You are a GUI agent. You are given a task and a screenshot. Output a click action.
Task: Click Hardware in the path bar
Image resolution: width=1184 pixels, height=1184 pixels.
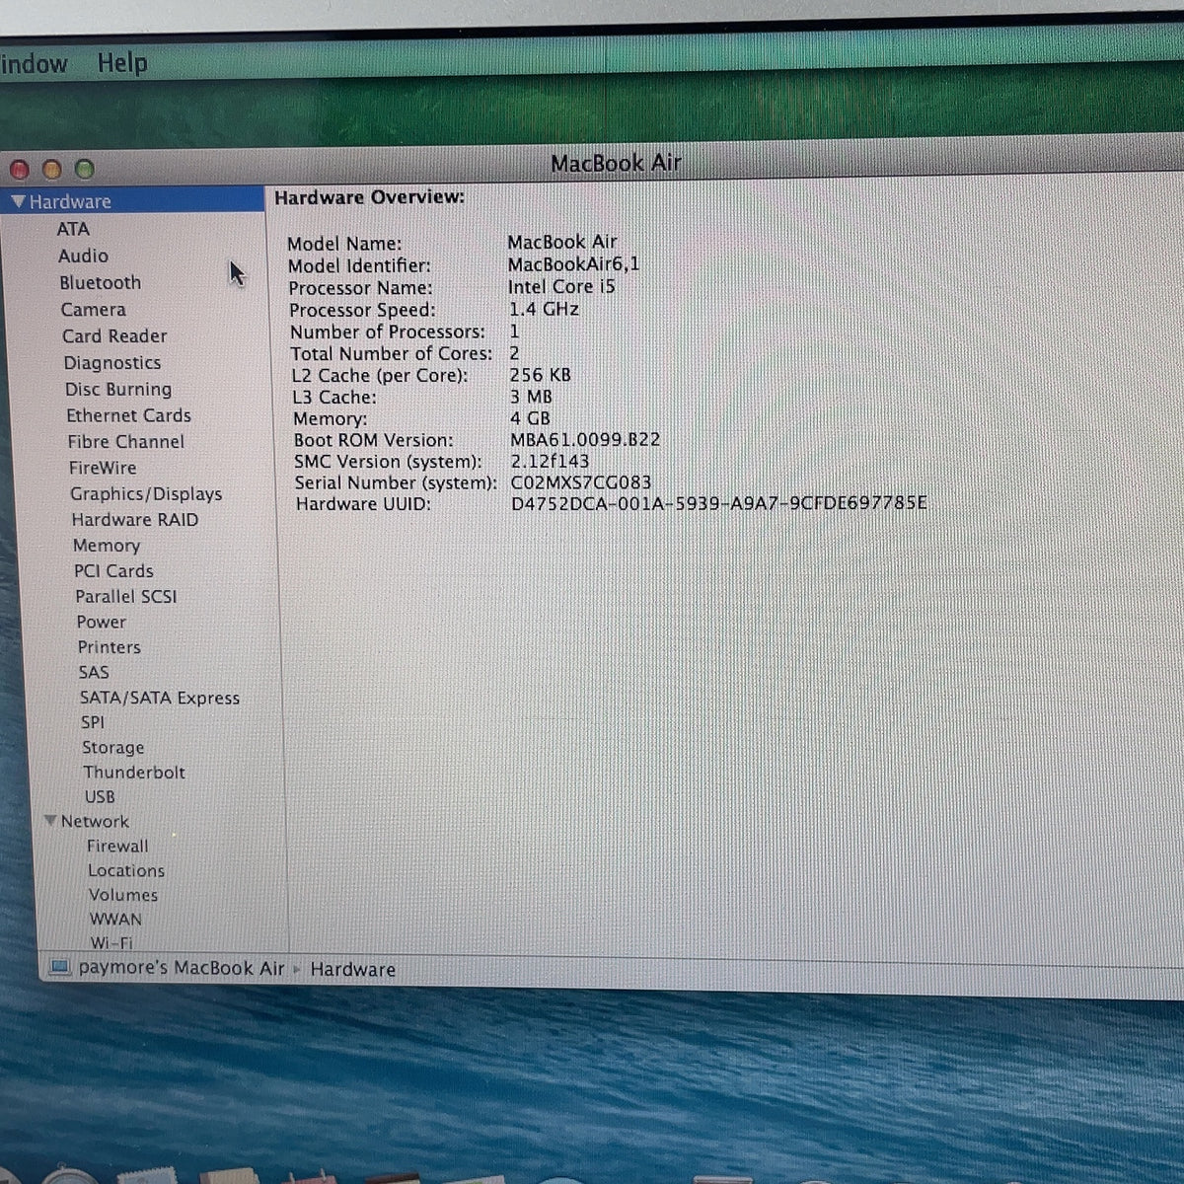(x=353, y=970)
